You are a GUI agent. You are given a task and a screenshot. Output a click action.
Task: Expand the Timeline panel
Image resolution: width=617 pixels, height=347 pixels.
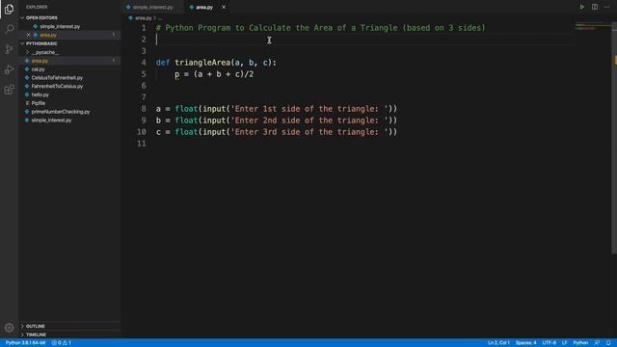[36, 334]
